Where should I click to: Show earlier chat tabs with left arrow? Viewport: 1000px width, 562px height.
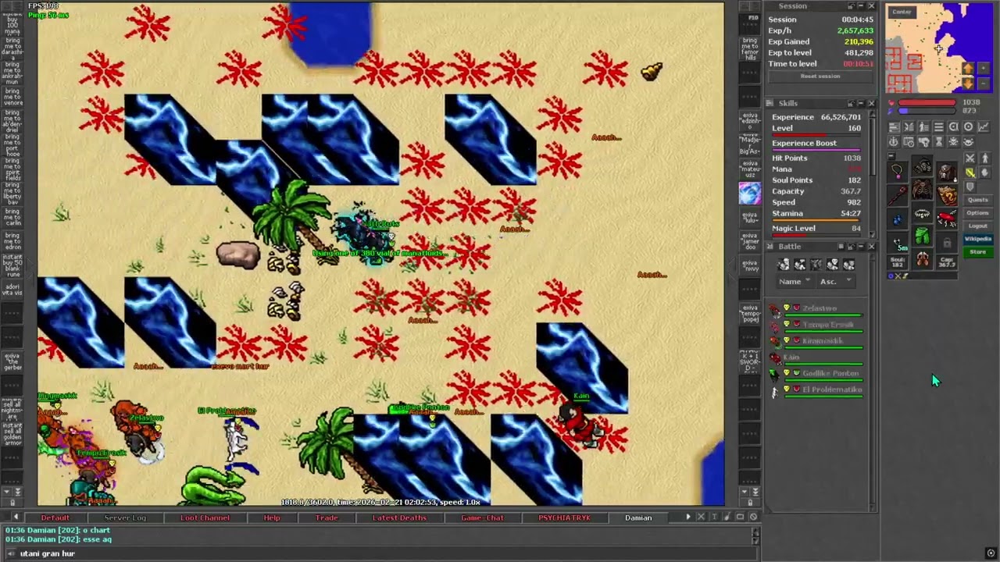point(15,517)
